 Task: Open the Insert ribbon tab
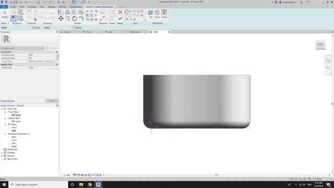coord(22,7)
